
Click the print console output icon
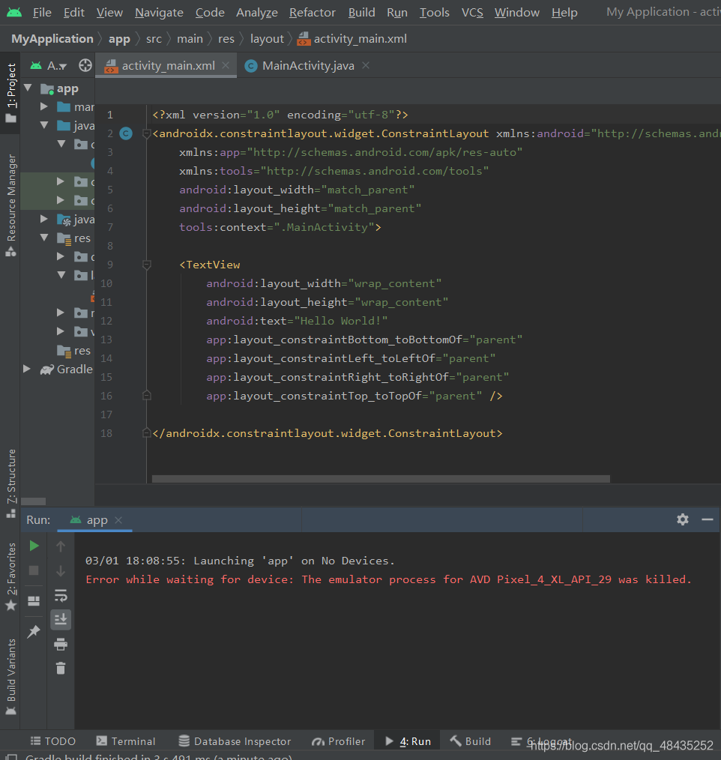[x=61, y=644]
